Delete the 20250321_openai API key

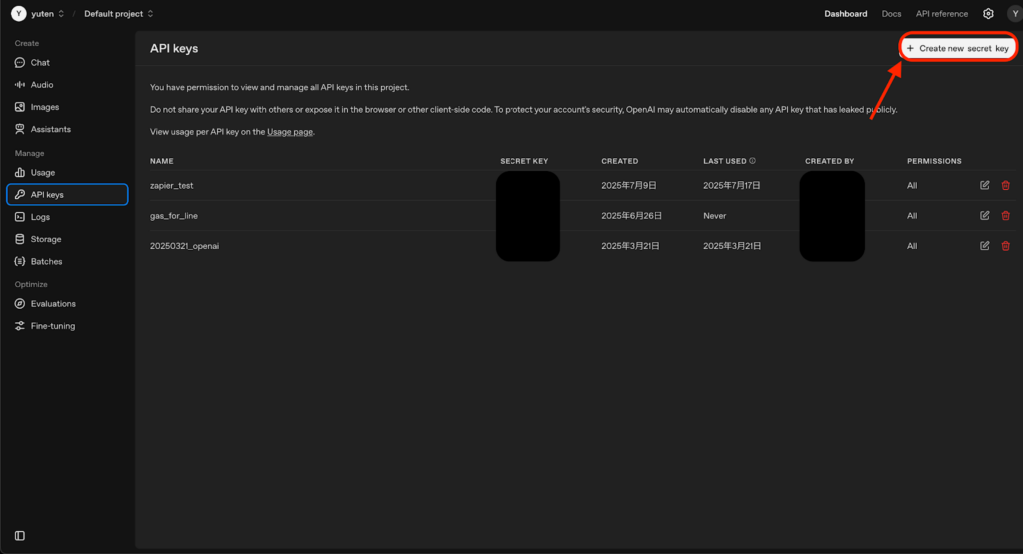(1005, 246)
